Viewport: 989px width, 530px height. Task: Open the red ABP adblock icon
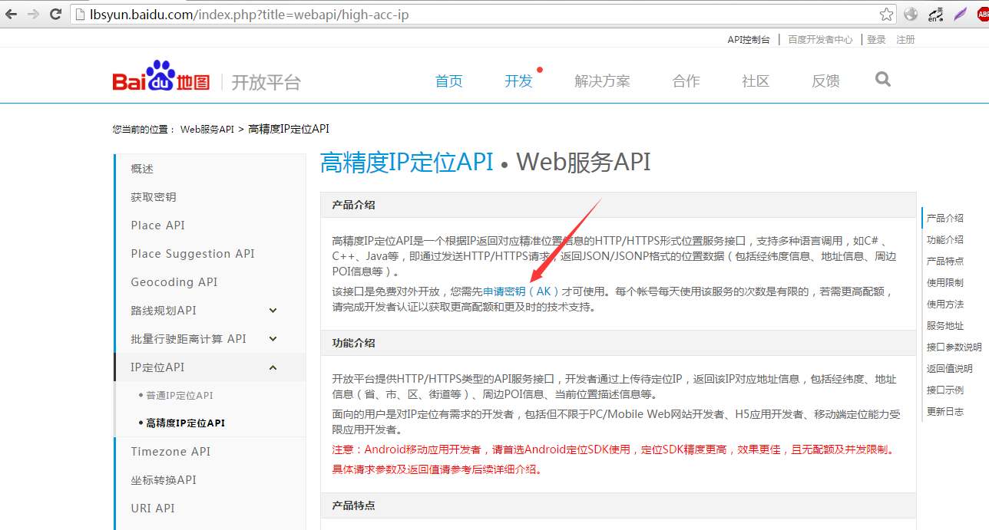pyautogui.click(x=982, y=14)
